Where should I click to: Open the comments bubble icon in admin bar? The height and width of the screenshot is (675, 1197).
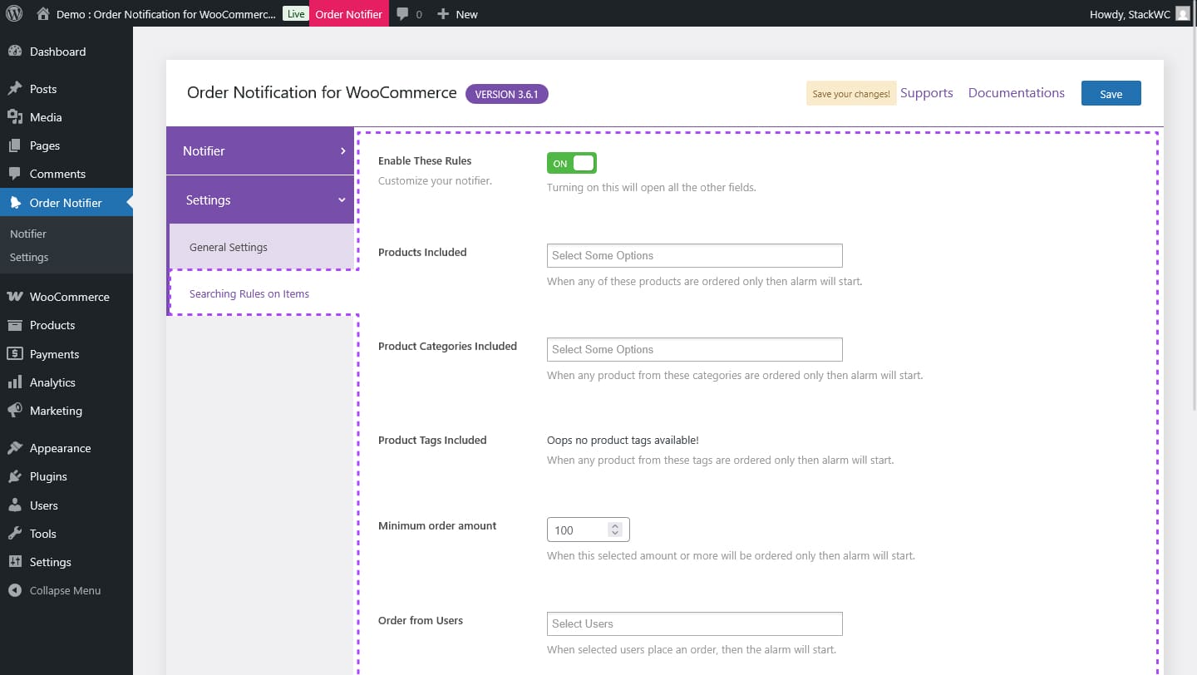click(402, 14)
